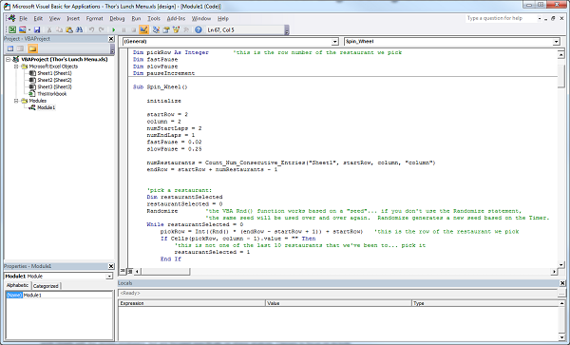Open Find with the binoculars icon
The height and width of the screenshot is (345, 570).
point(79,29)
